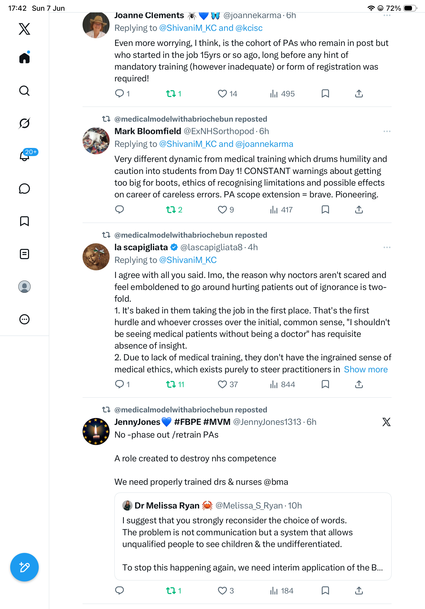
Task: Open quoted post by Dr Melissa Ryan
Action: click(x=253, y=536)
